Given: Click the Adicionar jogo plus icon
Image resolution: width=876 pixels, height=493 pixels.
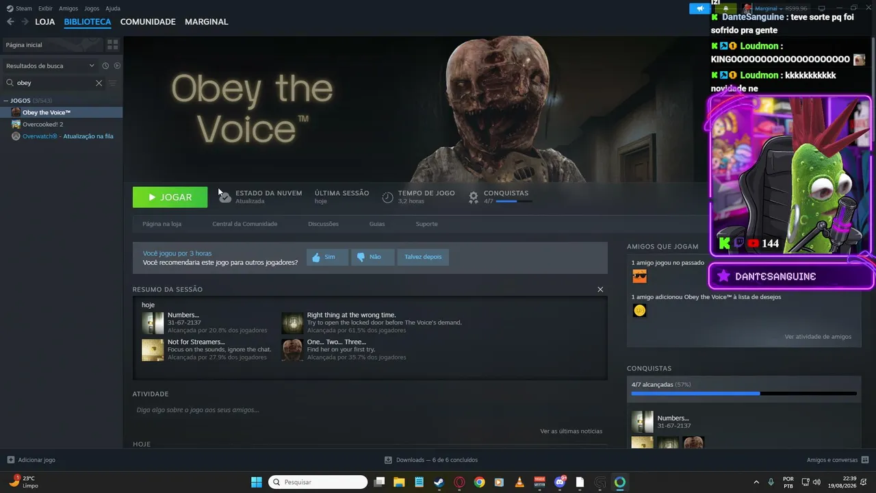Looking at the screenshot, I should coord(10,460).
